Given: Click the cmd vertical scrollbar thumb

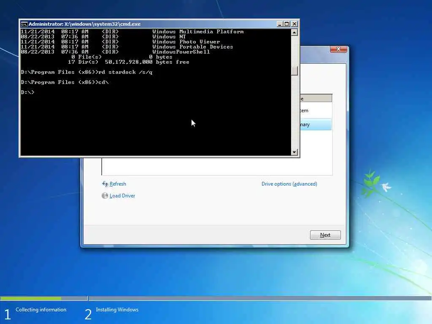Looking at the screenshot, I should pos(294,71).
